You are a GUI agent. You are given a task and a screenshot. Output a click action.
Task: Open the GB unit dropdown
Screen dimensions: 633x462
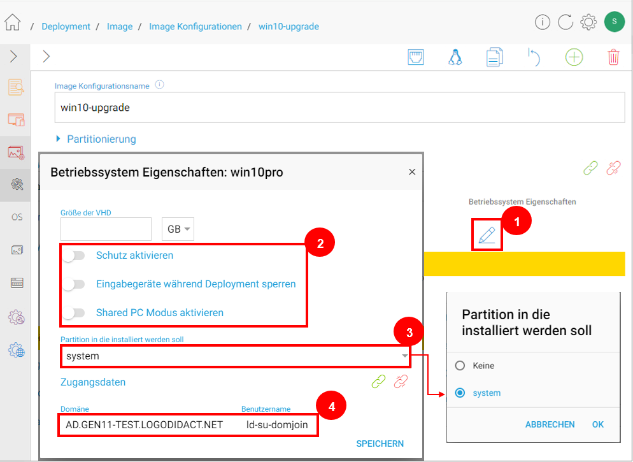pos(178,229)
